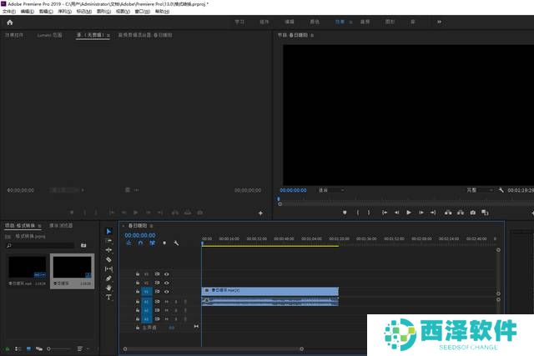
Task: Toggle V3 track output eye
Action: click(167, 274)
